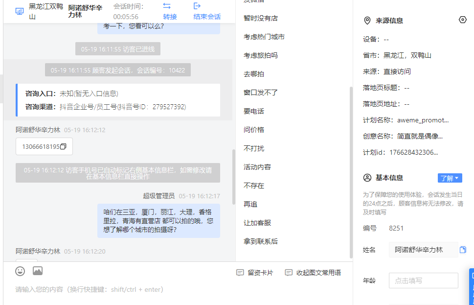This screenshot has height=305, width=474.
Task: Click the hexagon settings icon by 来源信息
Action: [x=463, y=20]
